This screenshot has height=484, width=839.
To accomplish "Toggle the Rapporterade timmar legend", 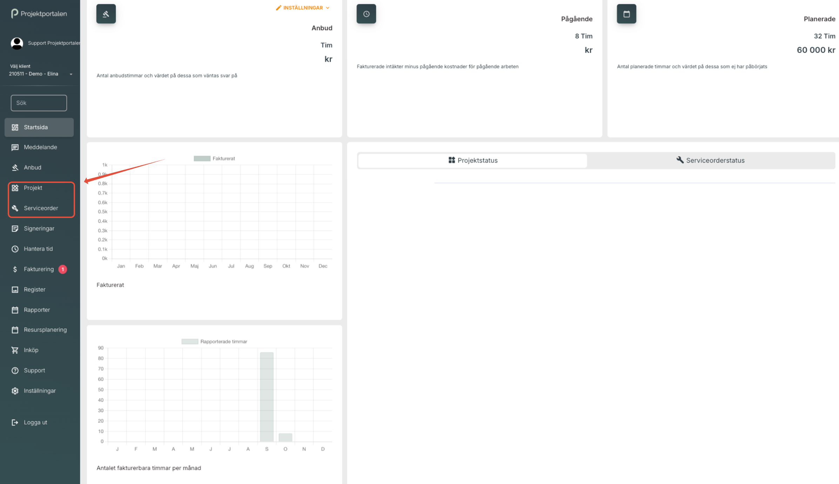I will (x=214, y=341).
